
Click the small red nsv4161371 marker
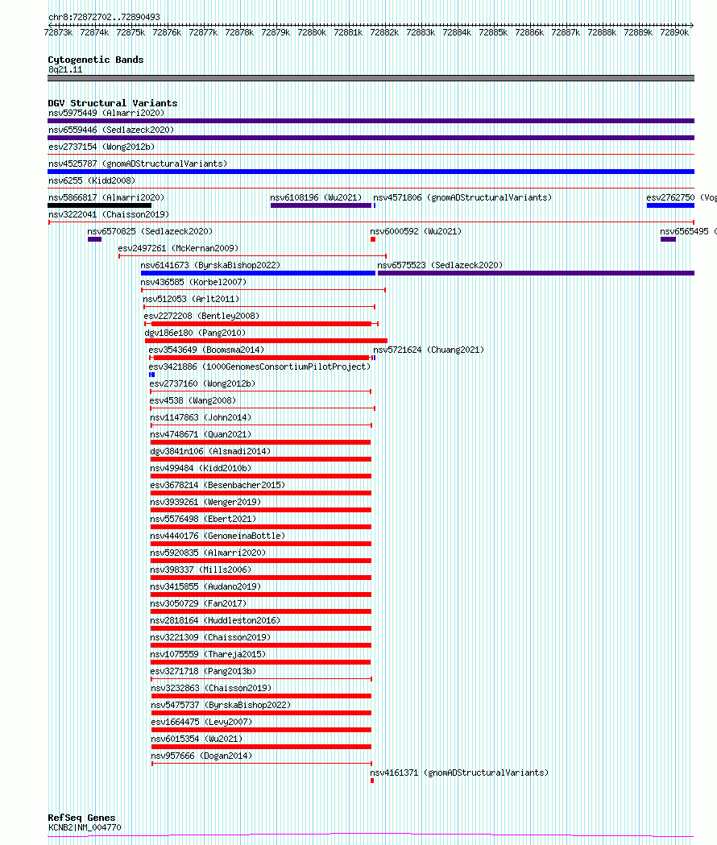(372, 781)
